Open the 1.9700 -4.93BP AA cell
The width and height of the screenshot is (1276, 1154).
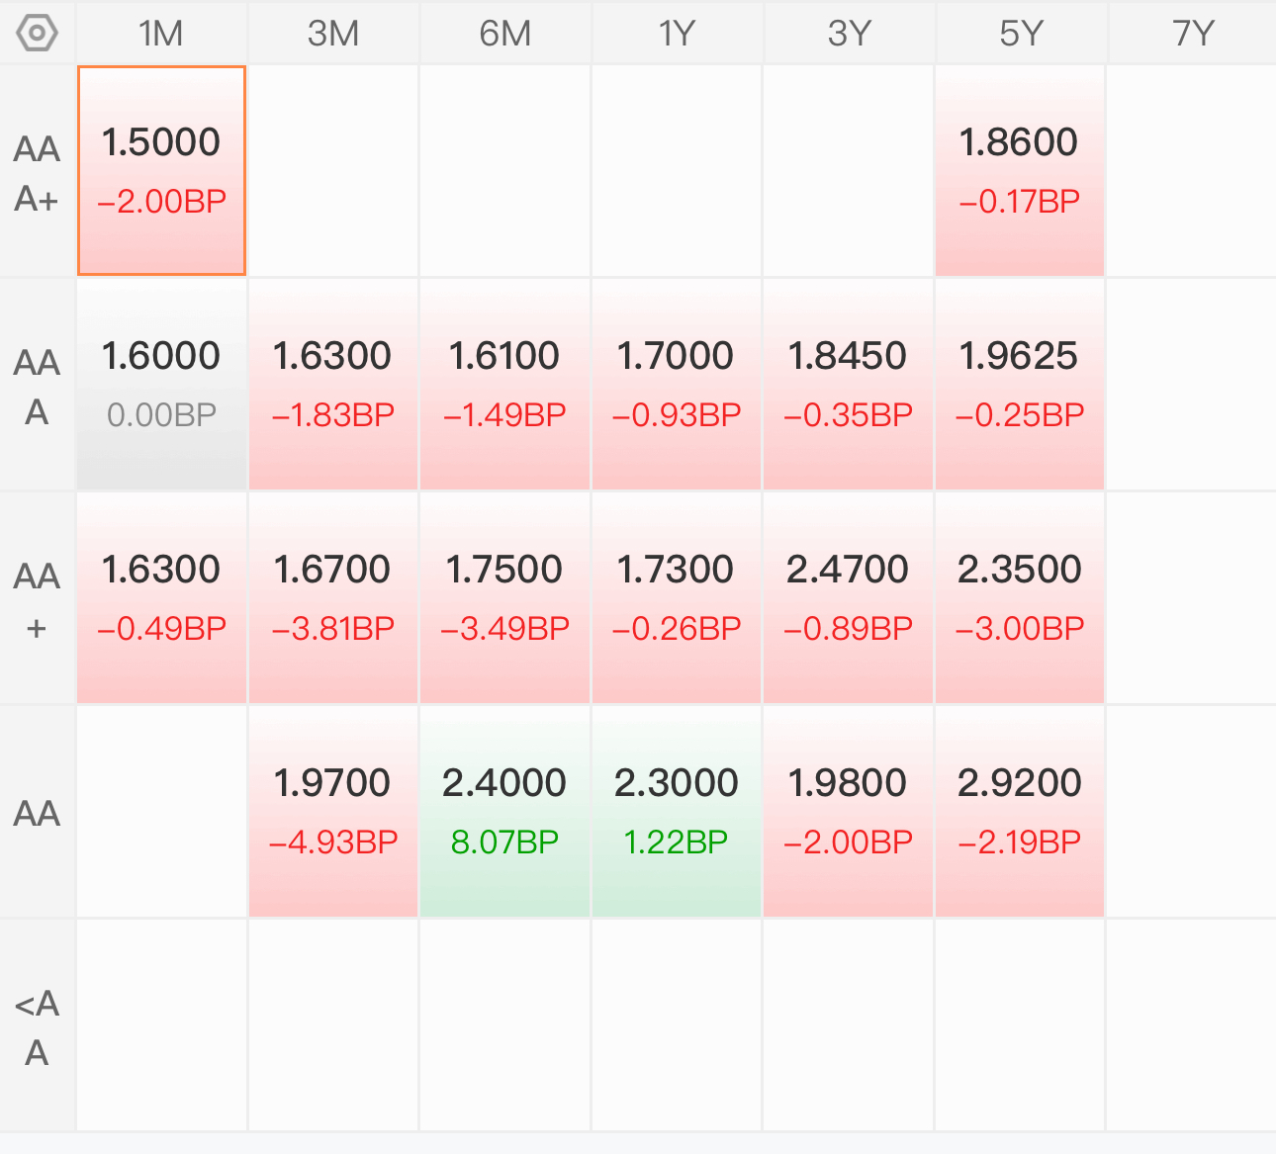[333, 812]
